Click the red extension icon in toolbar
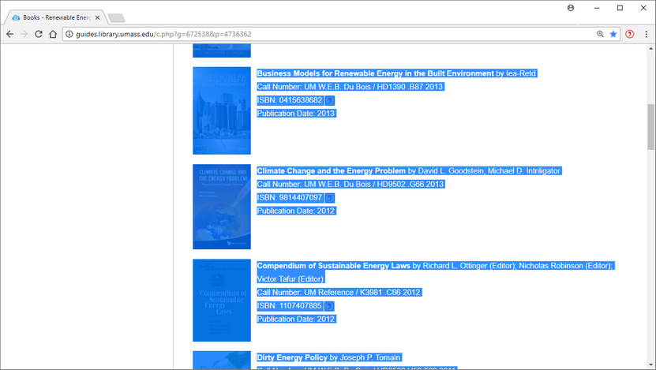This screenshot has height=370, width=656. (x=630, y=34)
